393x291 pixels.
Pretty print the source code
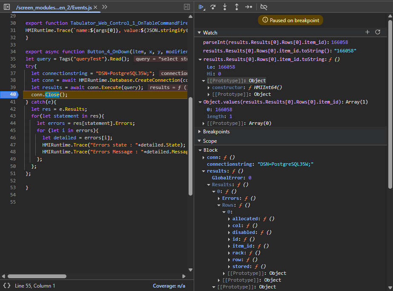[7, 286]
